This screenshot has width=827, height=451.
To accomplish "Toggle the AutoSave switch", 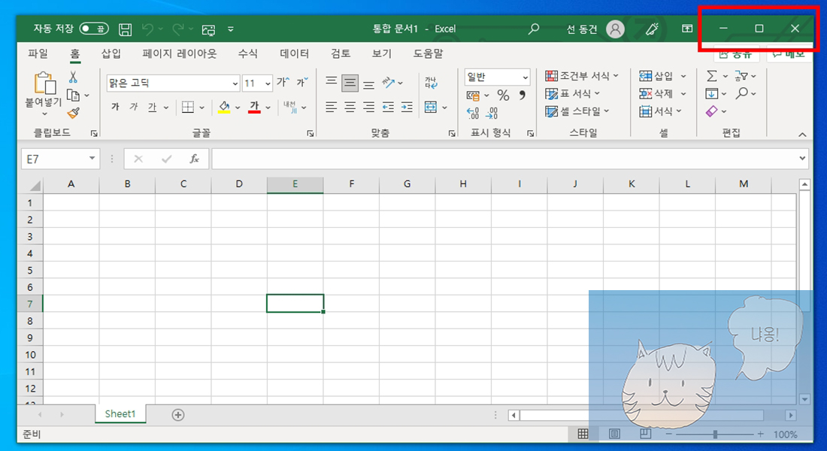I will 94,29.
